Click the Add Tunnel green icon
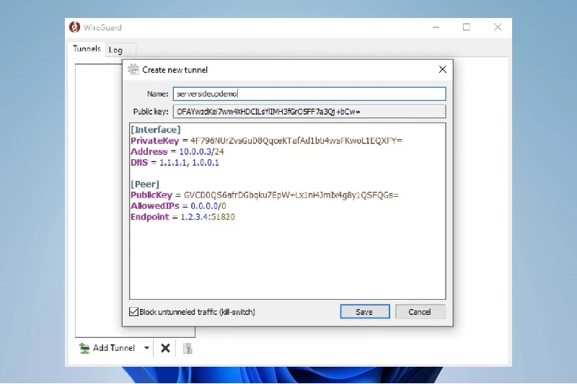 tap(84, 348)
